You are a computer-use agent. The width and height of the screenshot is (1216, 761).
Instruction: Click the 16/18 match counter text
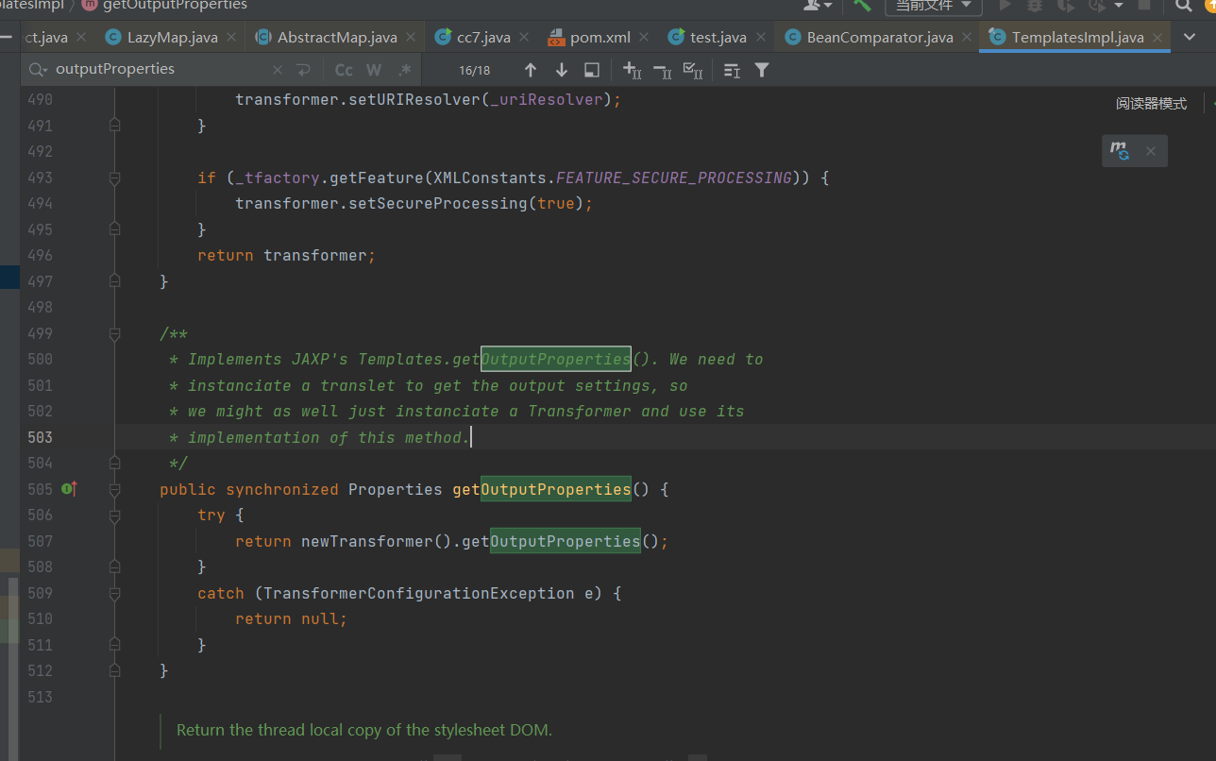click(x=475, y=71)
